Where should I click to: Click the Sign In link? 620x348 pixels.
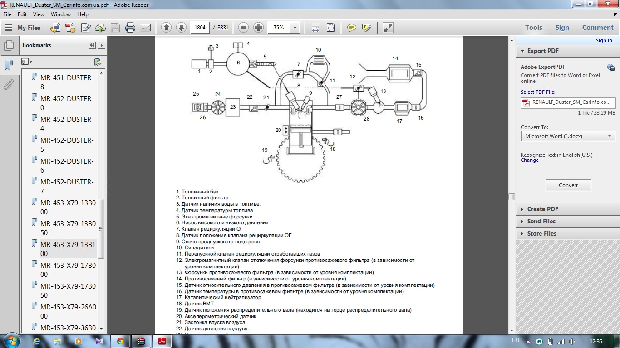pyautogui.click(x=604, y=40)
